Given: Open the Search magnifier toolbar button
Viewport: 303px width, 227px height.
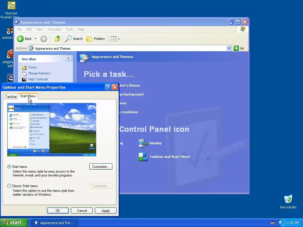Looking at the screenshot, I should click(74, 39).
